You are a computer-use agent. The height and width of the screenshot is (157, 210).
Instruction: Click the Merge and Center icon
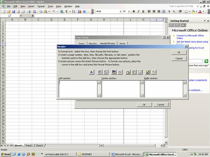coord(163,12)
